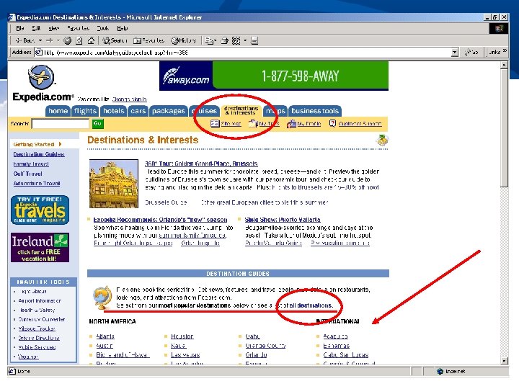
Task: Open the History toolbar button
Action: pos(183,40)
